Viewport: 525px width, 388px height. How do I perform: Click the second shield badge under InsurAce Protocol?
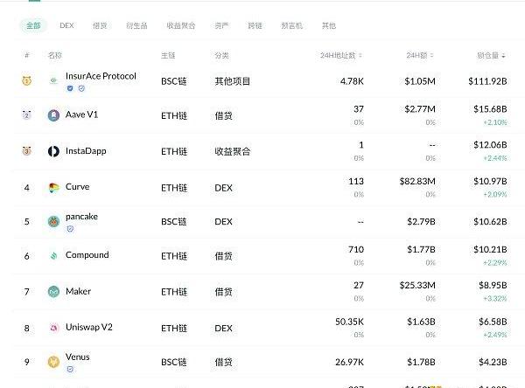[81, 88]
